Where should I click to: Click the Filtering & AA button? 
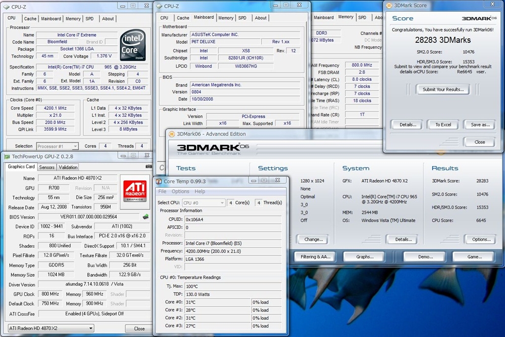coord(315,257)
